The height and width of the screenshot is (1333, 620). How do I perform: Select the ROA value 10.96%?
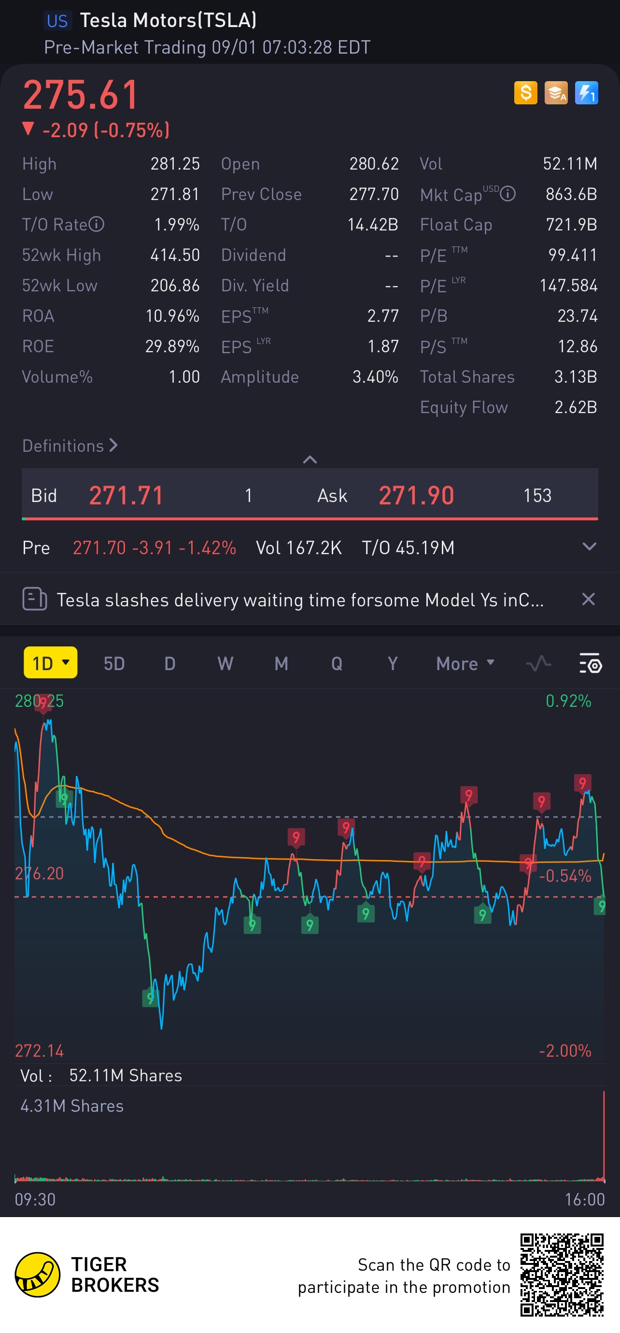click(172, 315)
